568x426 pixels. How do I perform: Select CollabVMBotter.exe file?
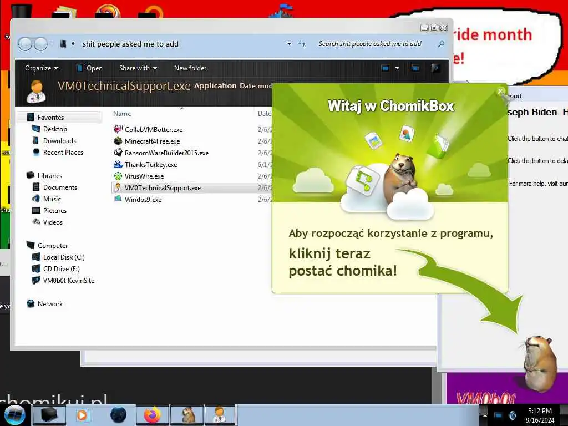click(x=154, y=130)
